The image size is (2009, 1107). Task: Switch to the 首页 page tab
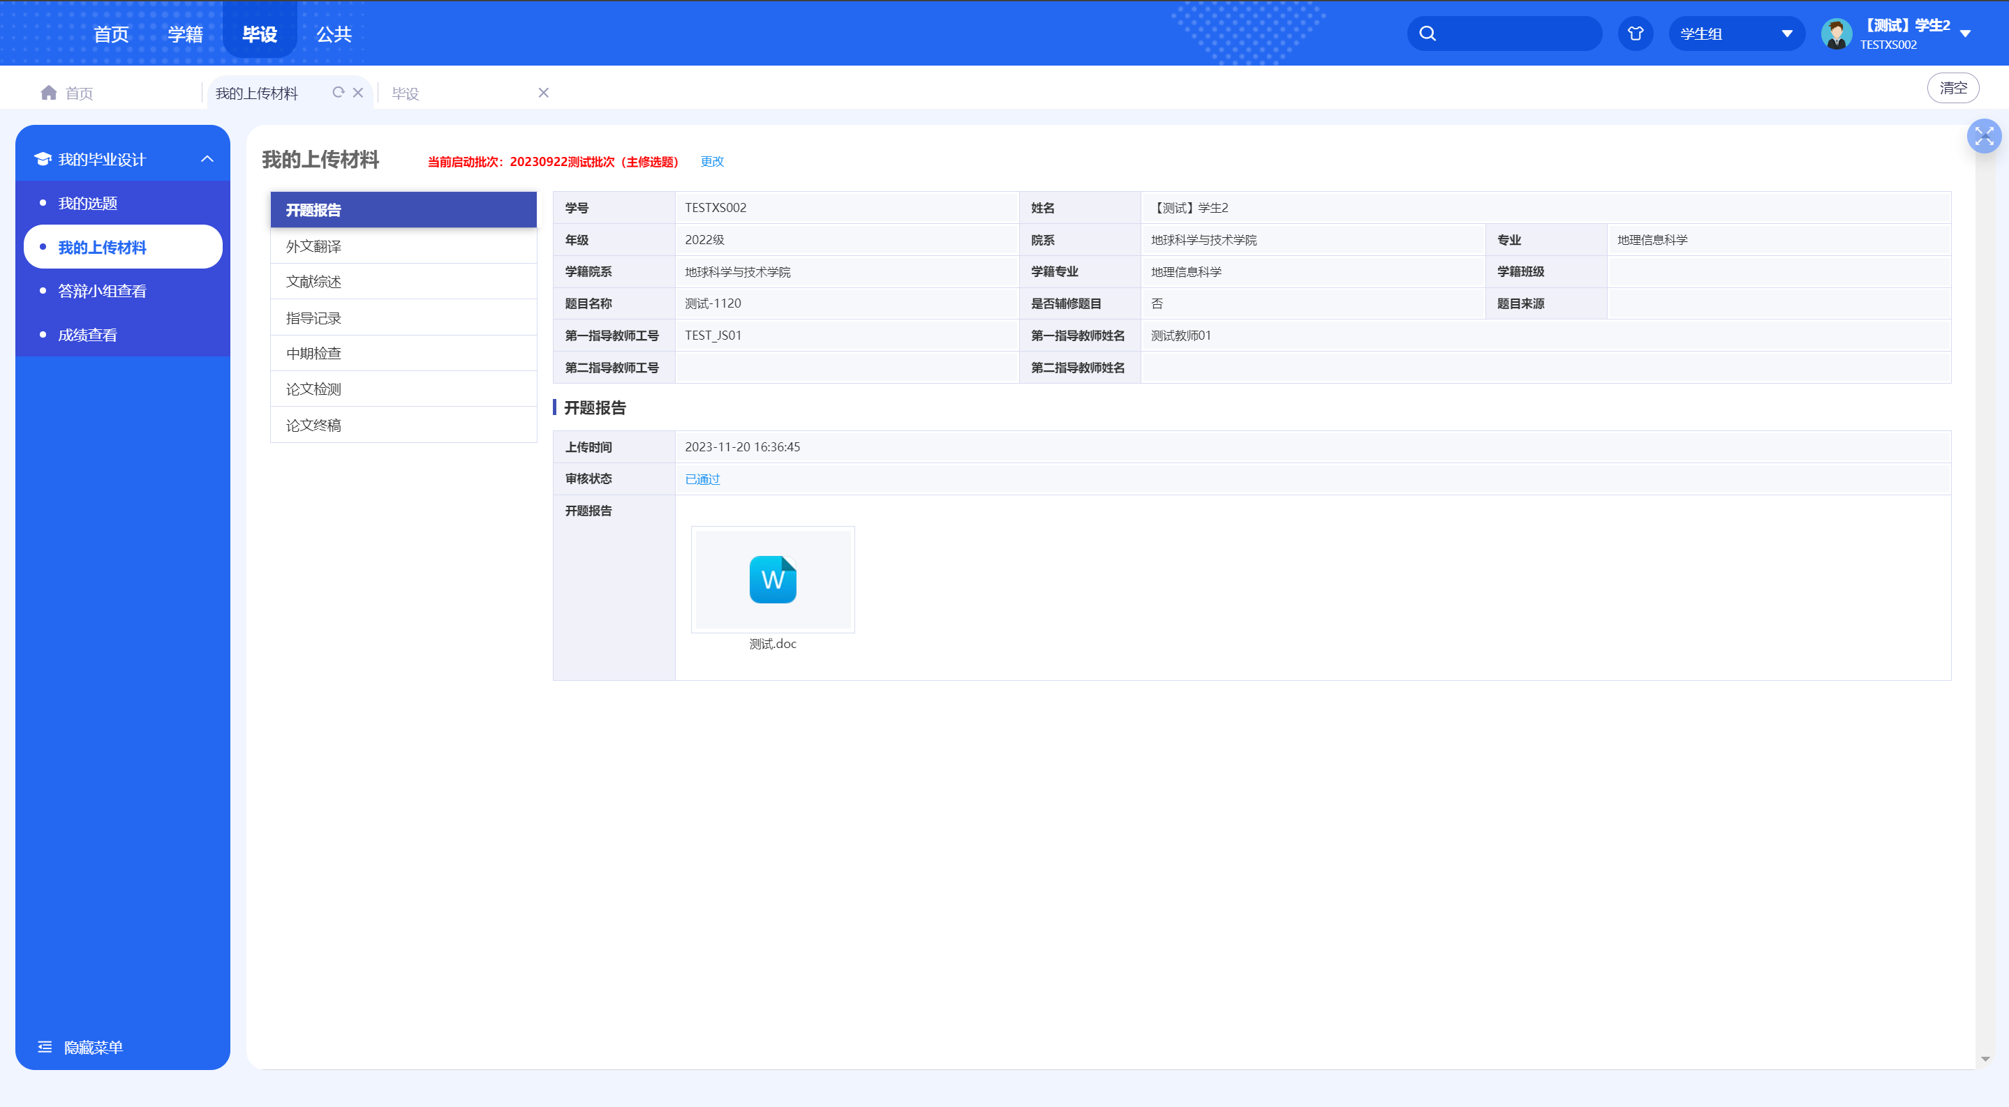click(79, 93)
